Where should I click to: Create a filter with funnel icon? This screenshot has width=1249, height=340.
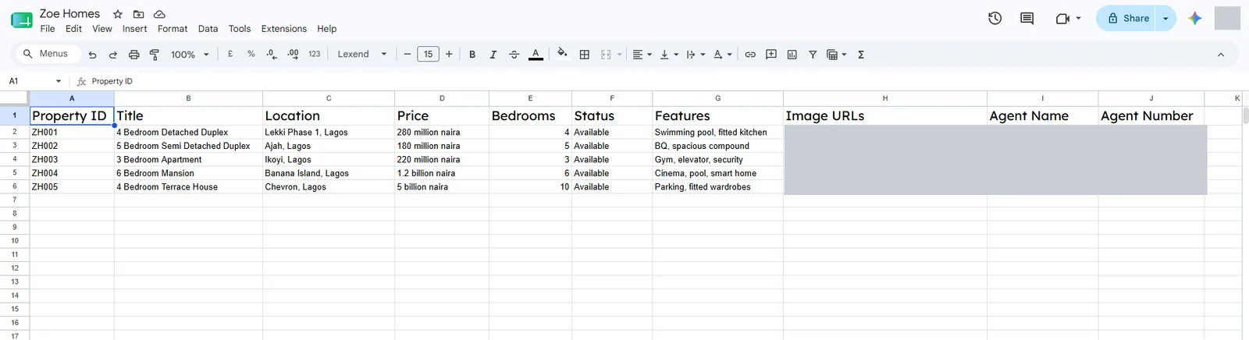point(813,55)
